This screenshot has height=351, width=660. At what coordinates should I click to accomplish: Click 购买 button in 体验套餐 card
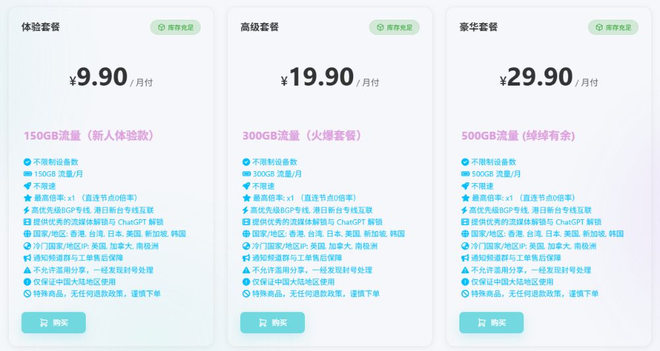pos(53,323)
